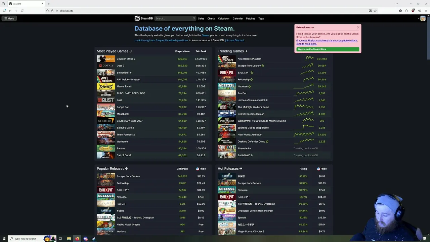
Task: Click the Source SDK Base 2007 logo
Action: tap(106, 121)
